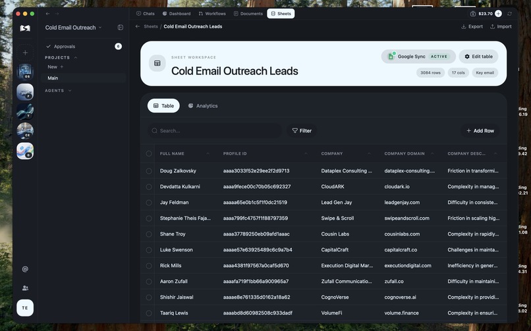Switch to the Workflows tab
The height and width of the screenshot is (331, 531).
(212, 14)
